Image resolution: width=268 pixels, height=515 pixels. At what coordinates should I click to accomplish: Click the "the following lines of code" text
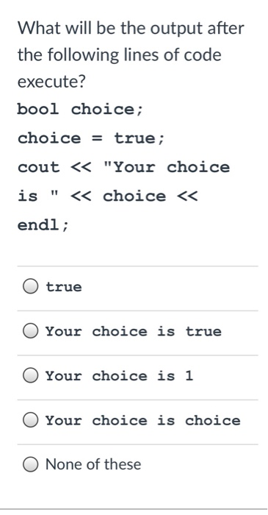click(x=119, y=54)
